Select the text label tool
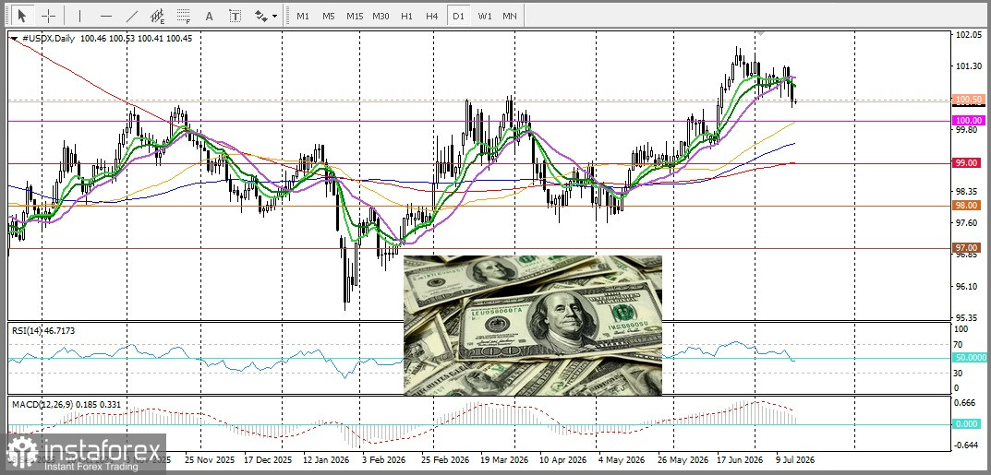 click(x=236, y=16)
